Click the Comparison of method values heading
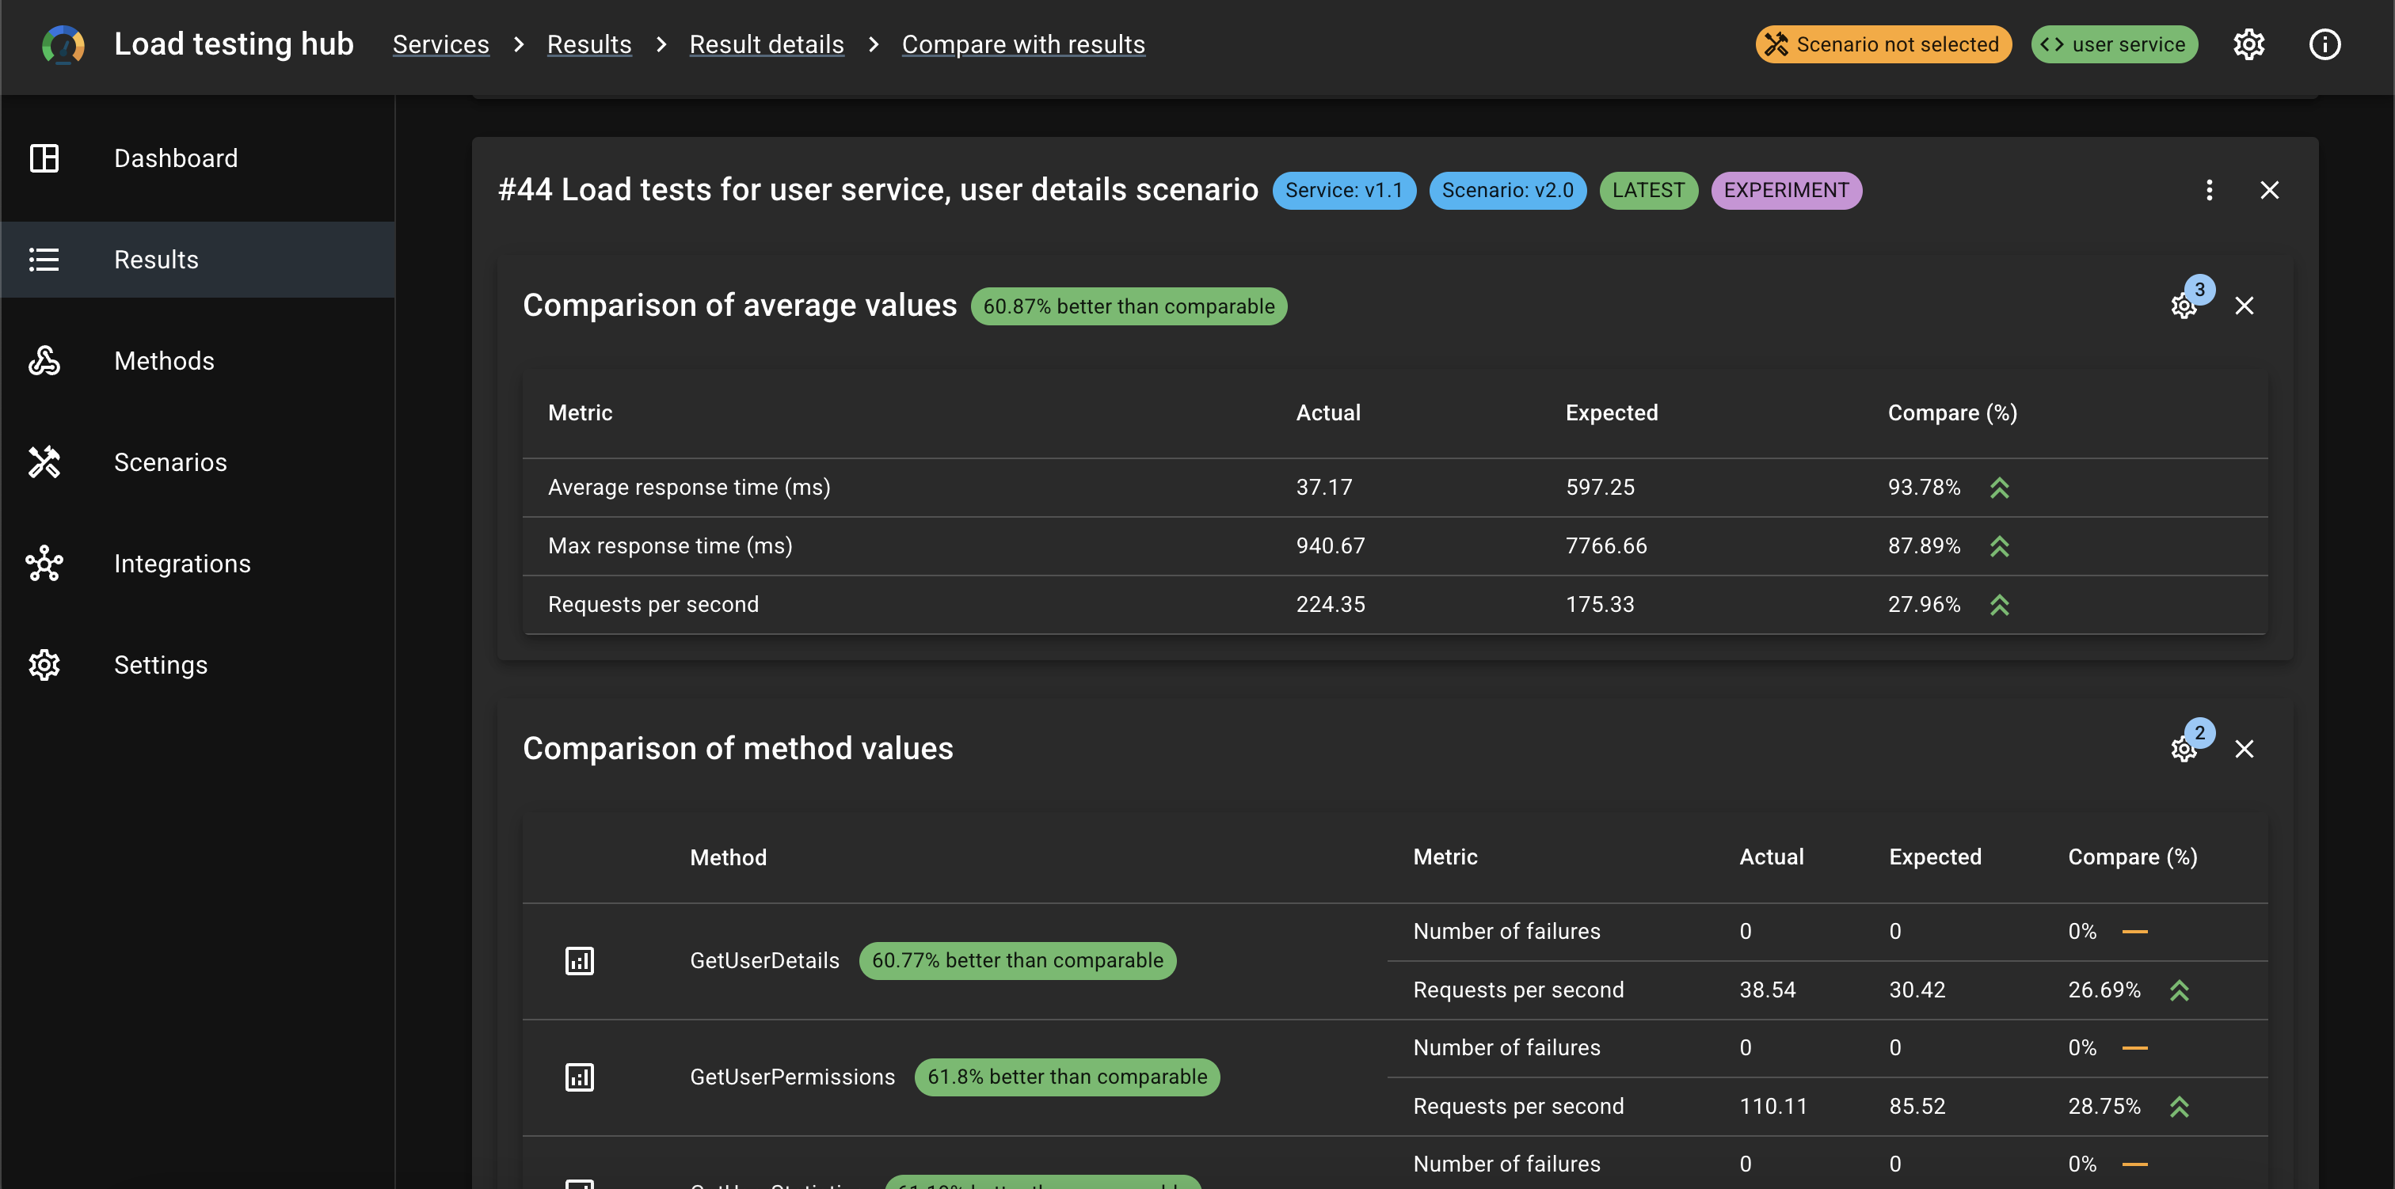The width and height of the screenshot is (2395, 1189). coord(738,750)
